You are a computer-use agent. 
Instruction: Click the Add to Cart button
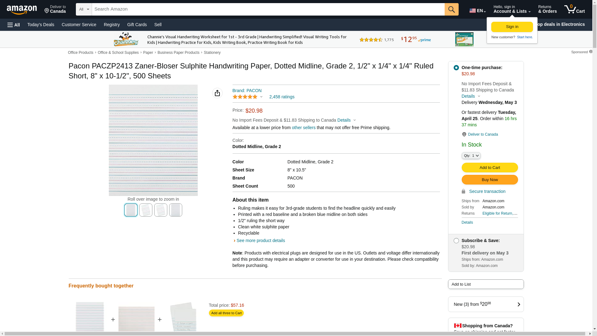click(x=489, y=168)
